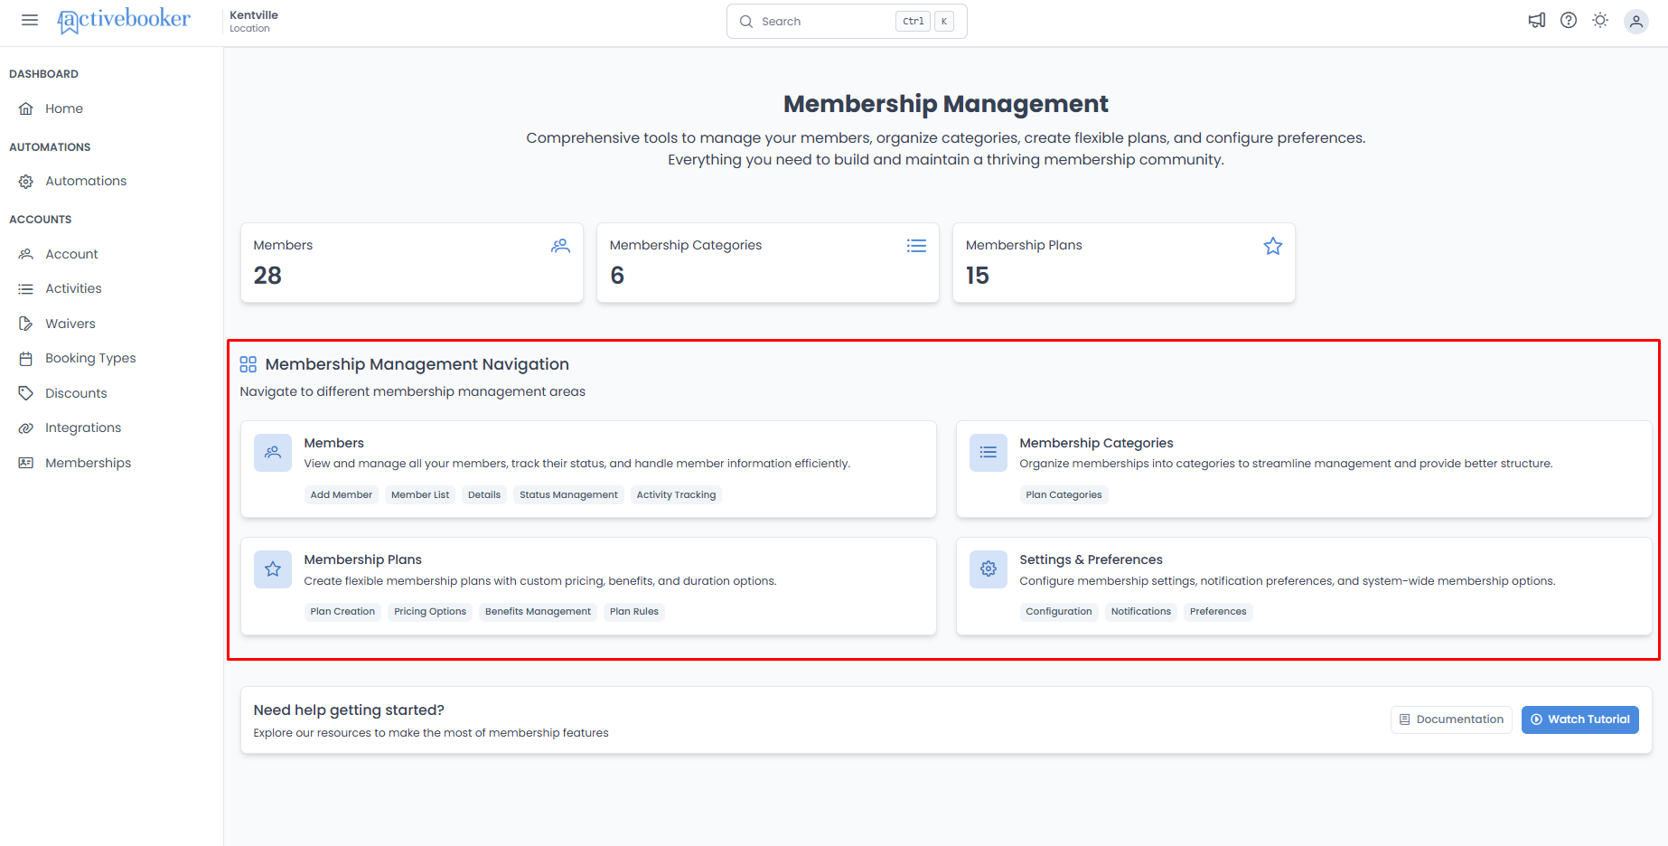Open the announcements megaphone icon

(1537, 20)
